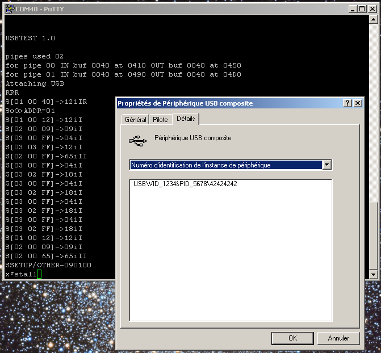This screenshot has width=381, height=353.
Task: Open the Numéro d'identification property combo box
Action: (225, 165)
